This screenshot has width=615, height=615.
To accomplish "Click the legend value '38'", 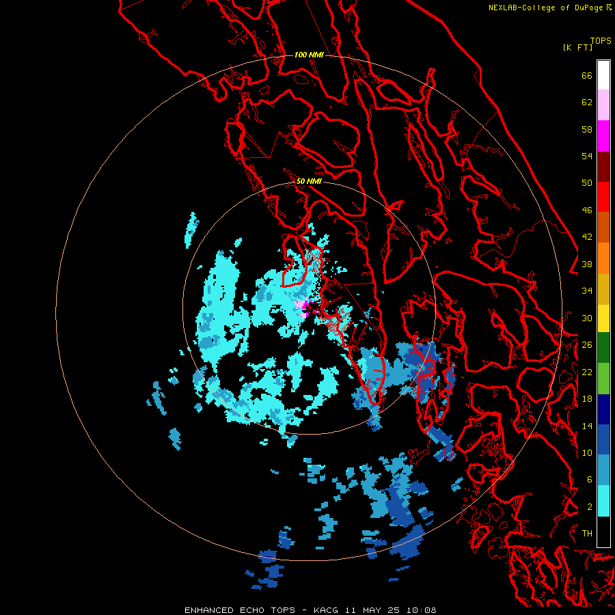I will pyautogui.click(x=587, y=264).
